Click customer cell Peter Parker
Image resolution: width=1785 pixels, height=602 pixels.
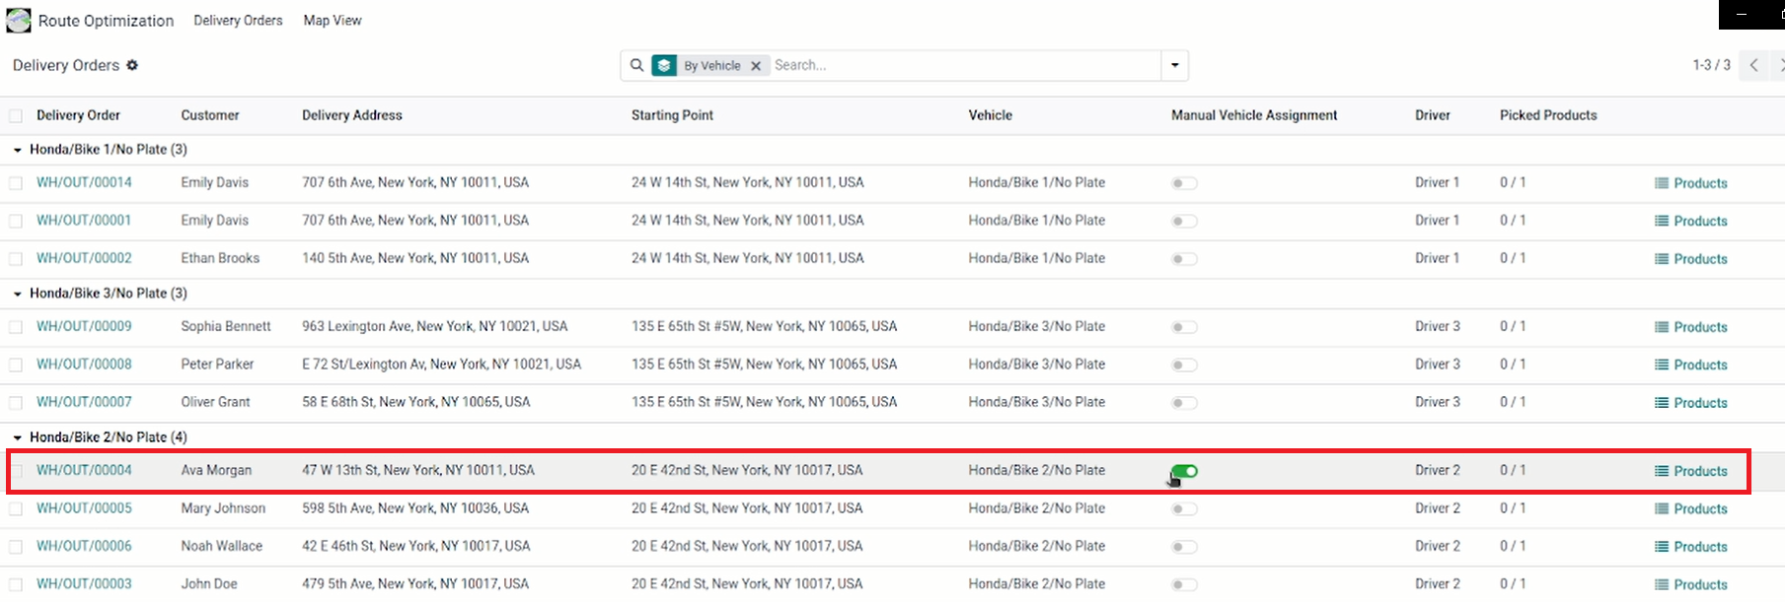coord(217,365)
